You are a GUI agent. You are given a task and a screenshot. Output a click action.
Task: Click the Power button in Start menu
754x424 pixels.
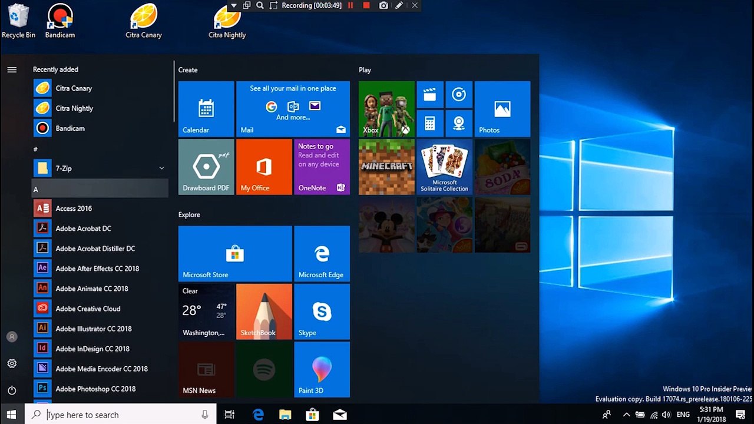12,390
